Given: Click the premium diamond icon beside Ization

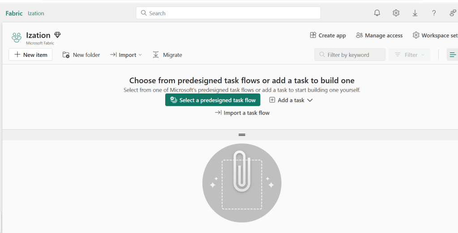Looking at the screenshot, I should (57, 35).
